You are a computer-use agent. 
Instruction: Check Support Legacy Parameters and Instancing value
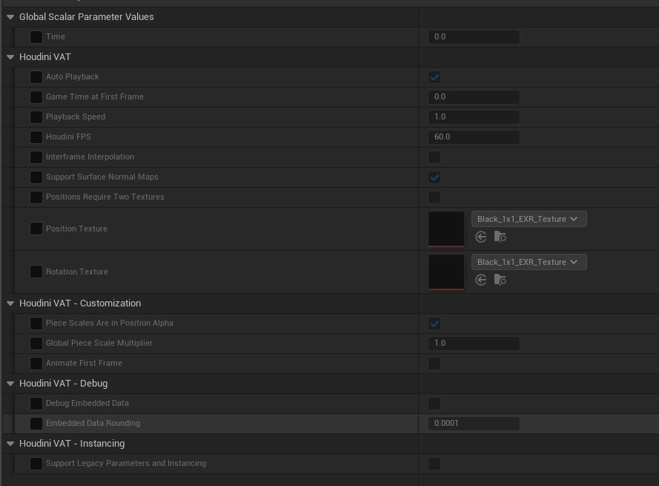434,464
